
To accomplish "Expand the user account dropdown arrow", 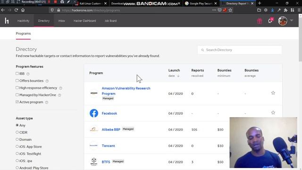I will tap(292, 20).
